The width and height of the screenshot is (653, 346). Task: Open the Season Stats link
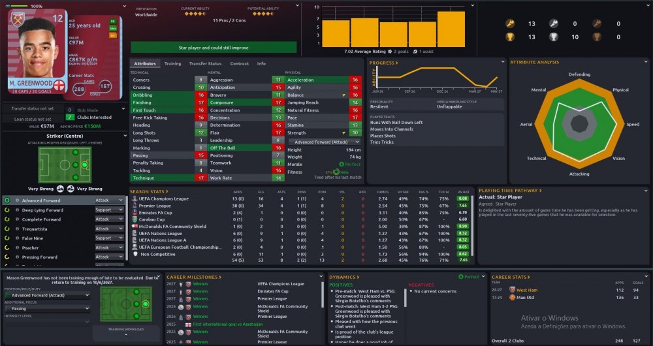(x=149, y=191)
